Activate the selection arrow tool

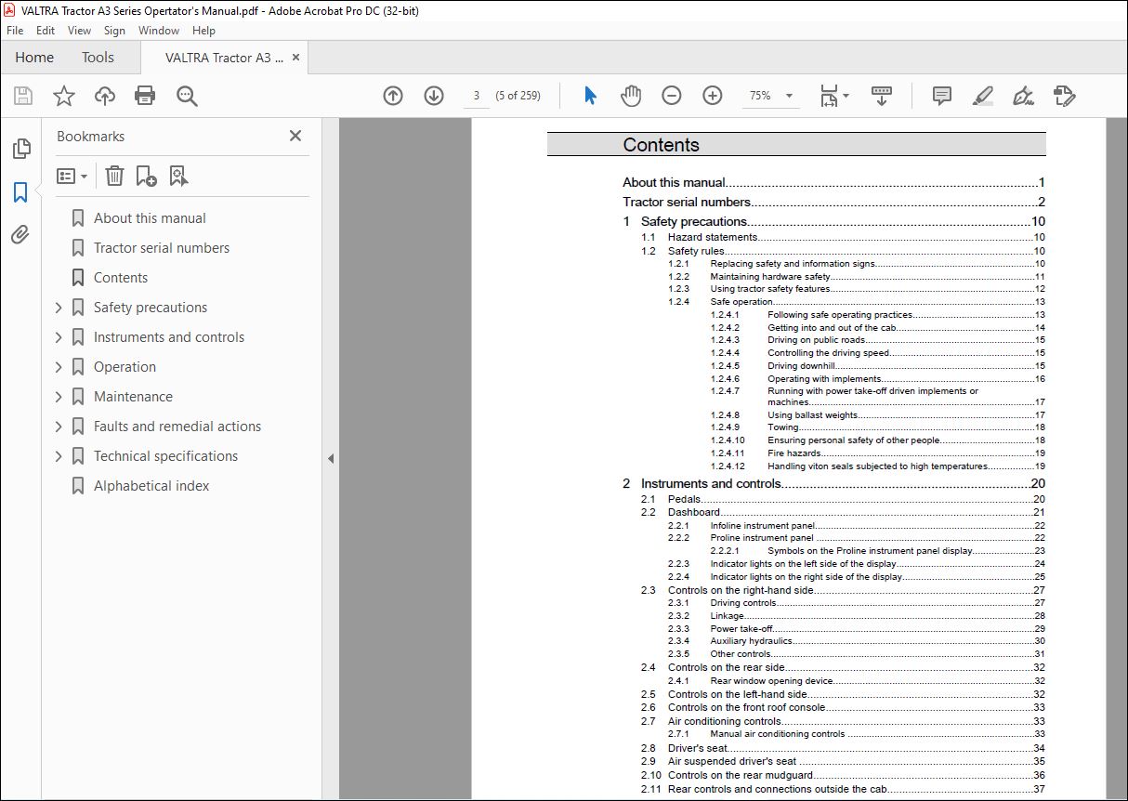click(590, 96)
